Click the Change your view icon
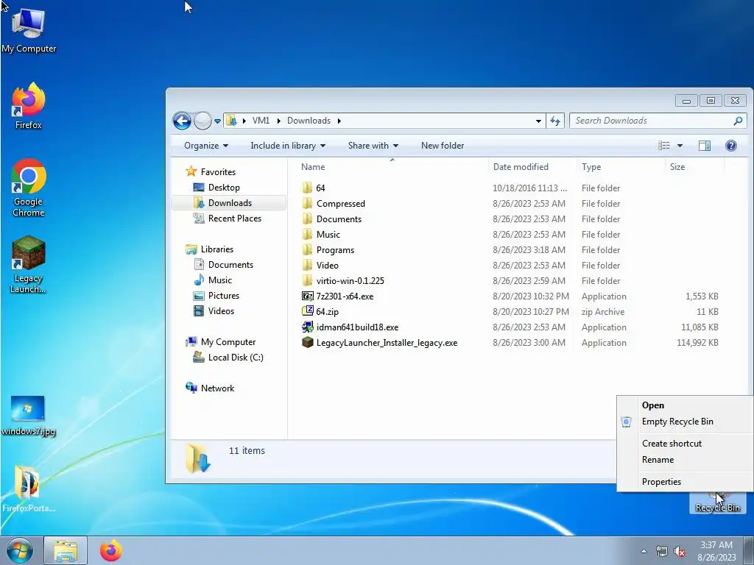This screenshot has width=754, height=565. pyautogui.click(x=664, y=146)
